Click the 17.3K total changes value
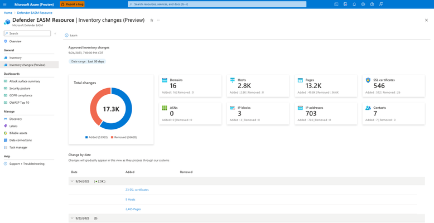Viewport: 434px width, 223px height. pos(111,109)
